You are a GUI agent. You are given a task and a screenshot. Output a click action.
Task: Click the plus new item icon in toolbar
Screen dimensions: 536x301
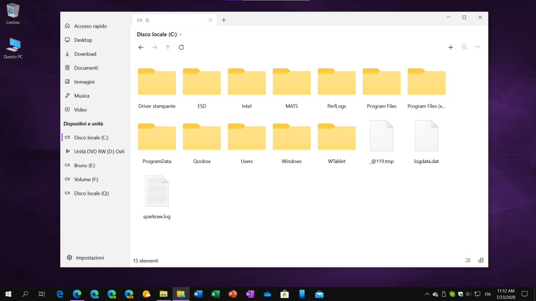click(x=450, y=48)
